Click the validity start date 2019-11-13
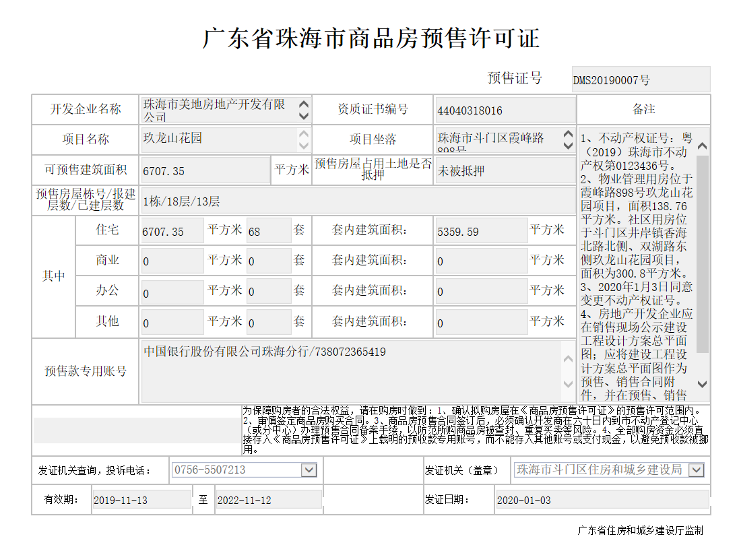The width and height of the screenshot is (739, 545). click(x=140, y=500)
